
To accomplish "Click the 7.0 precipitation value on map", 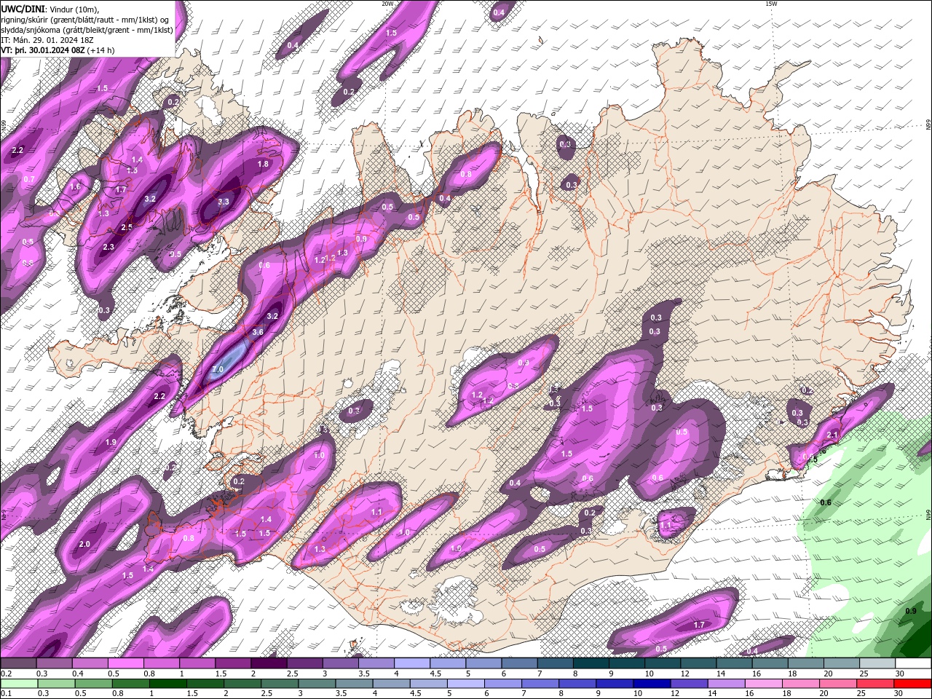I will [217, 370].
